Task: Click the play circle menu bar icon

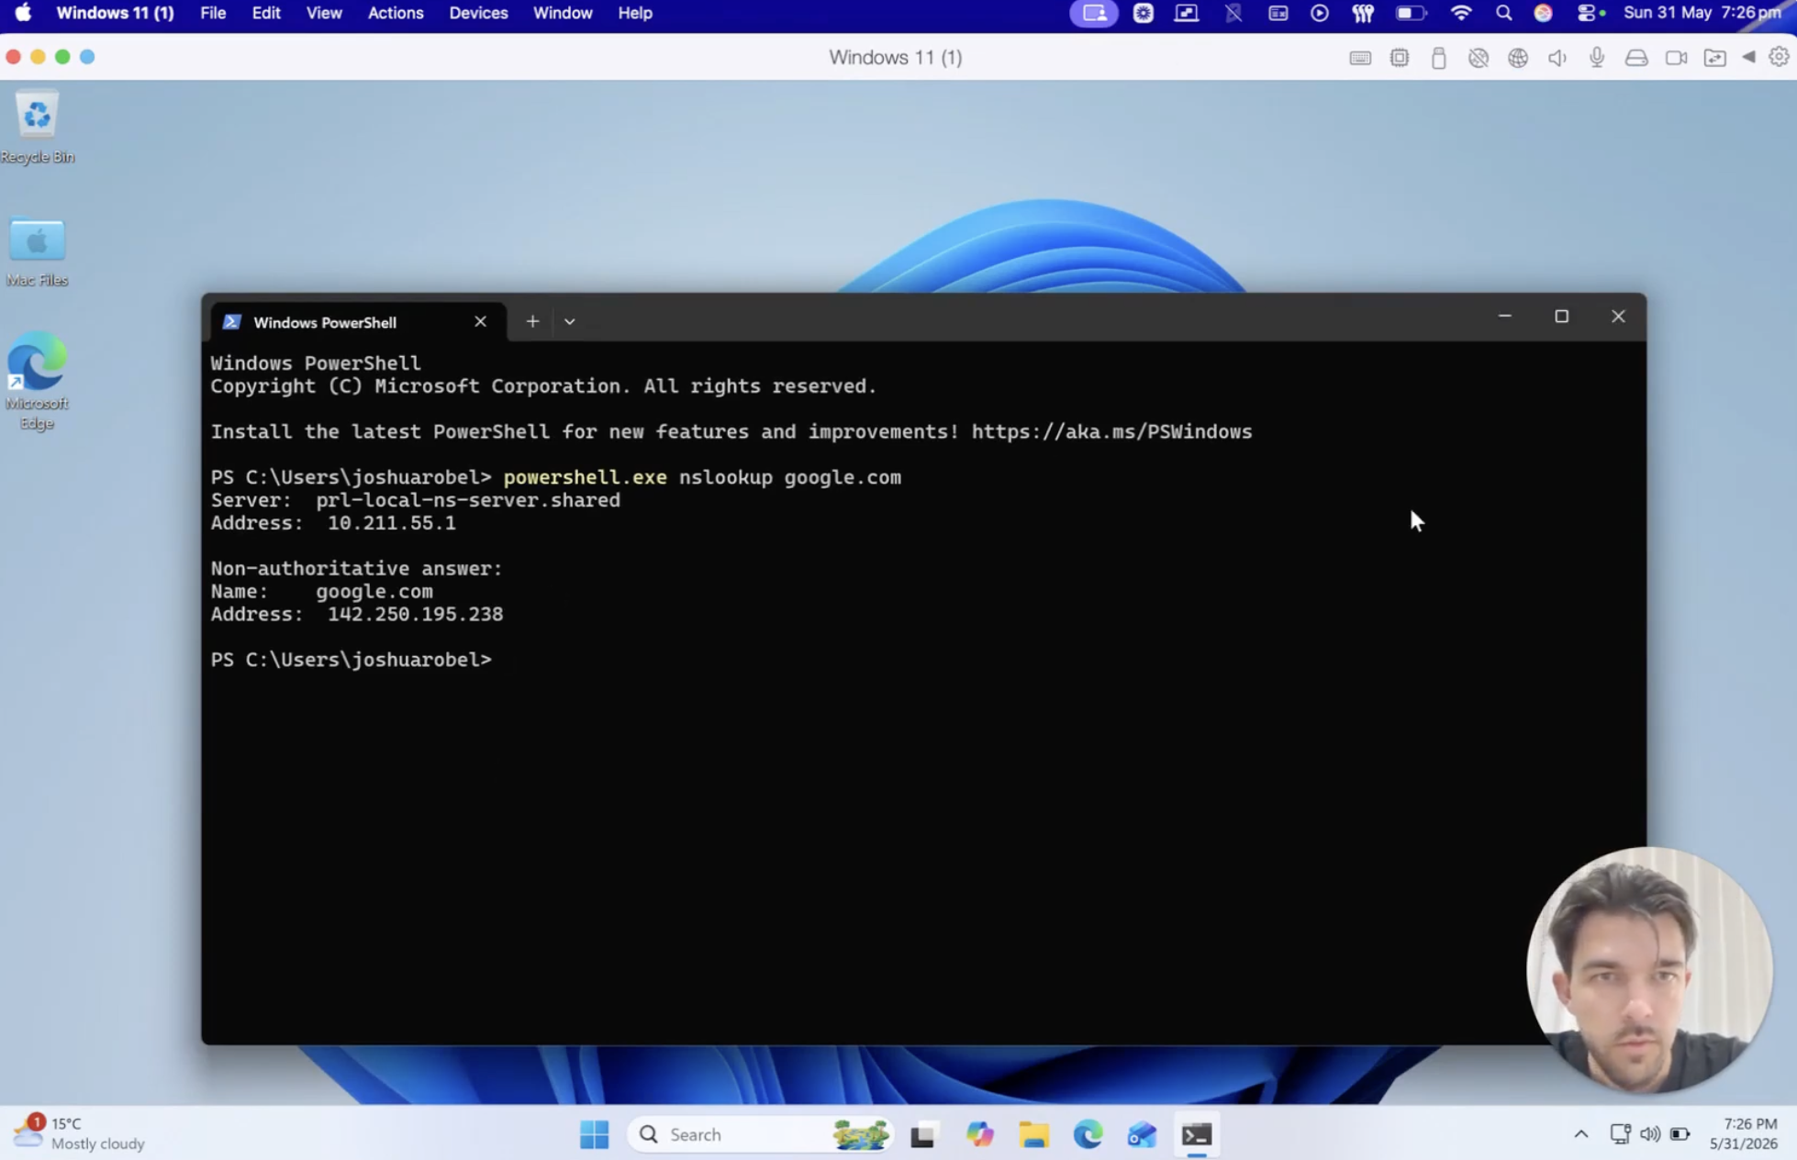Action: click(x=1320, y=13)
